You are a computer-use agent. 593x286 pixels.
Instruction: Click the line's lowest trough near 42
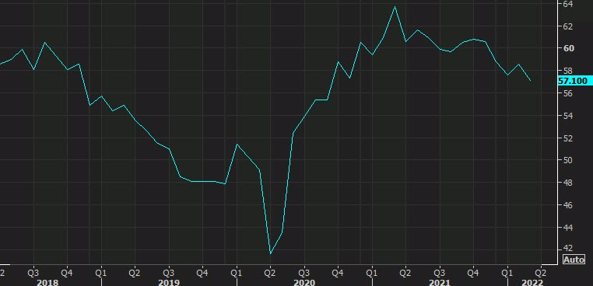(x=270, y=253)
